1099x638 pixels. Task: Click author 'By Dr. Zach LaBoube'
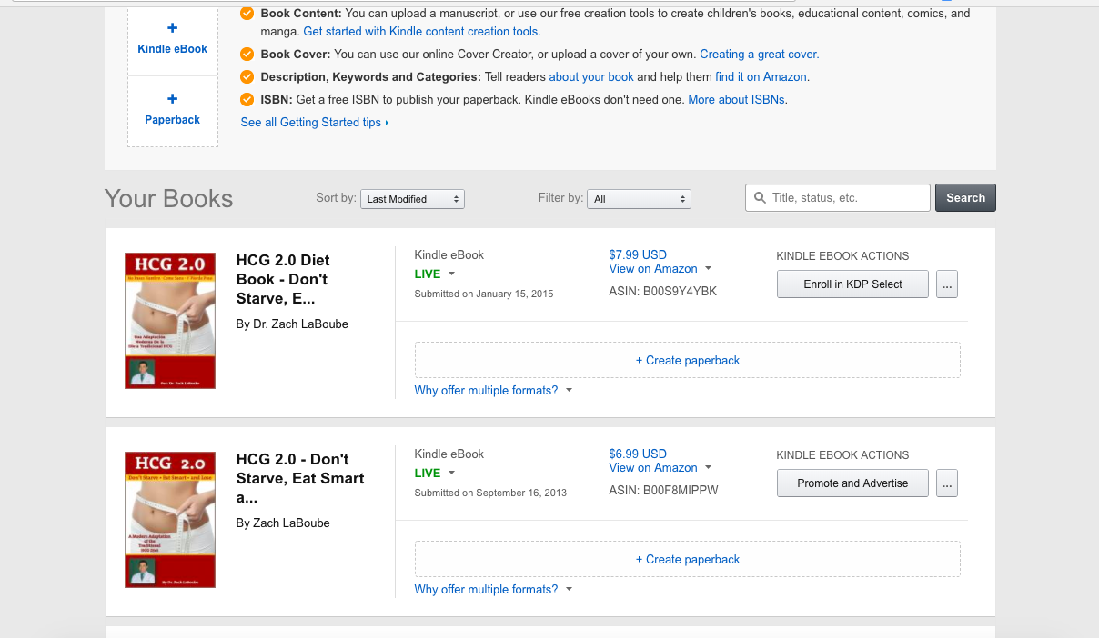tap(292, 324)
